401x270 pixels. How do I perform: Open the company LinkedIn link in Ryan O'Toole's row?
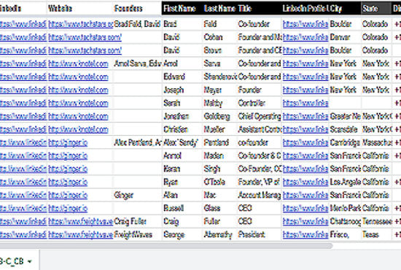click(x=23, y=182)
